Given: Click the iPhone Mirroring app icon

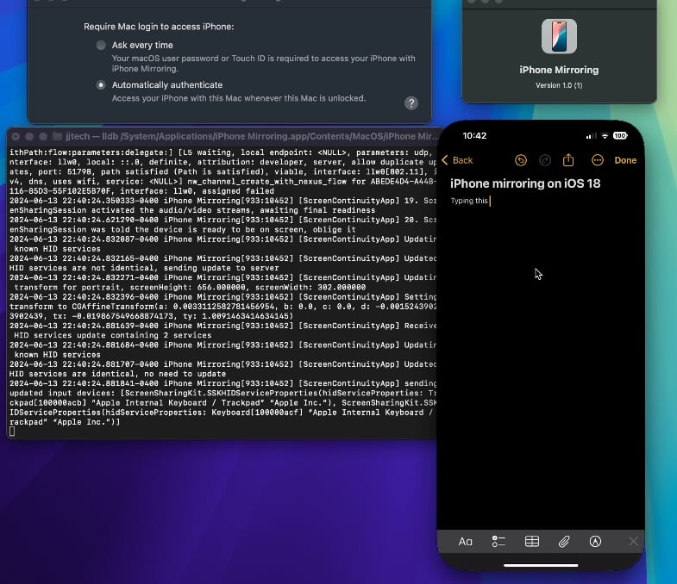Looking at the screenshot, I should click(x=559, y=37).
